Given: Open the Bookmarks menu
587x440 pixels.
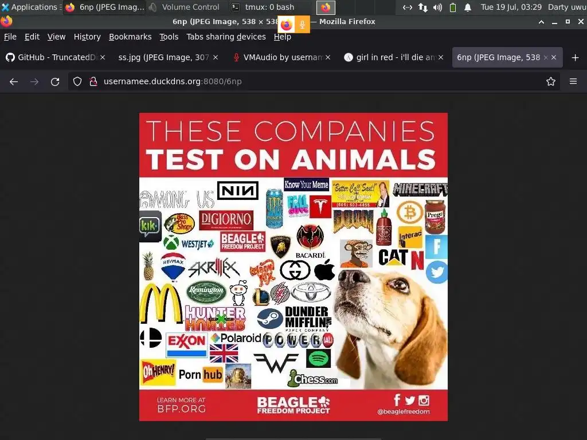Looking at the screenshot, I should tap(130, 37).
